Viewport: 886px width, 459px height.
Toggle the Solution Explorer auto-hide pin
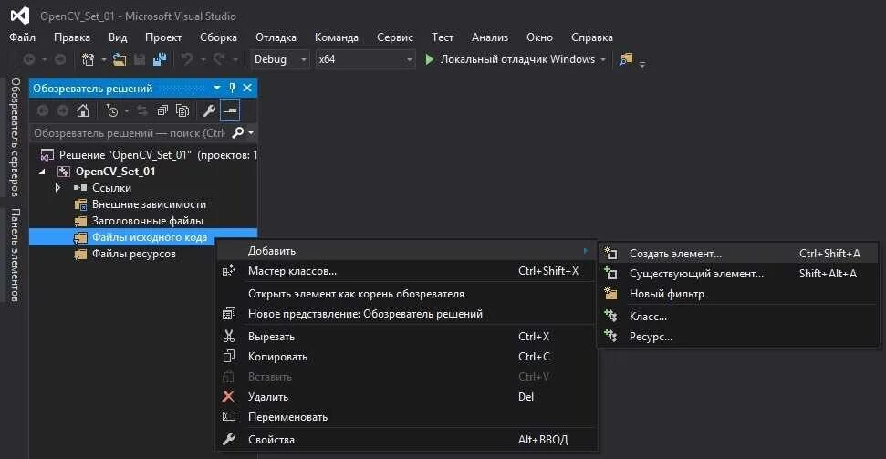pyautogui.click(x=232, y=89)
